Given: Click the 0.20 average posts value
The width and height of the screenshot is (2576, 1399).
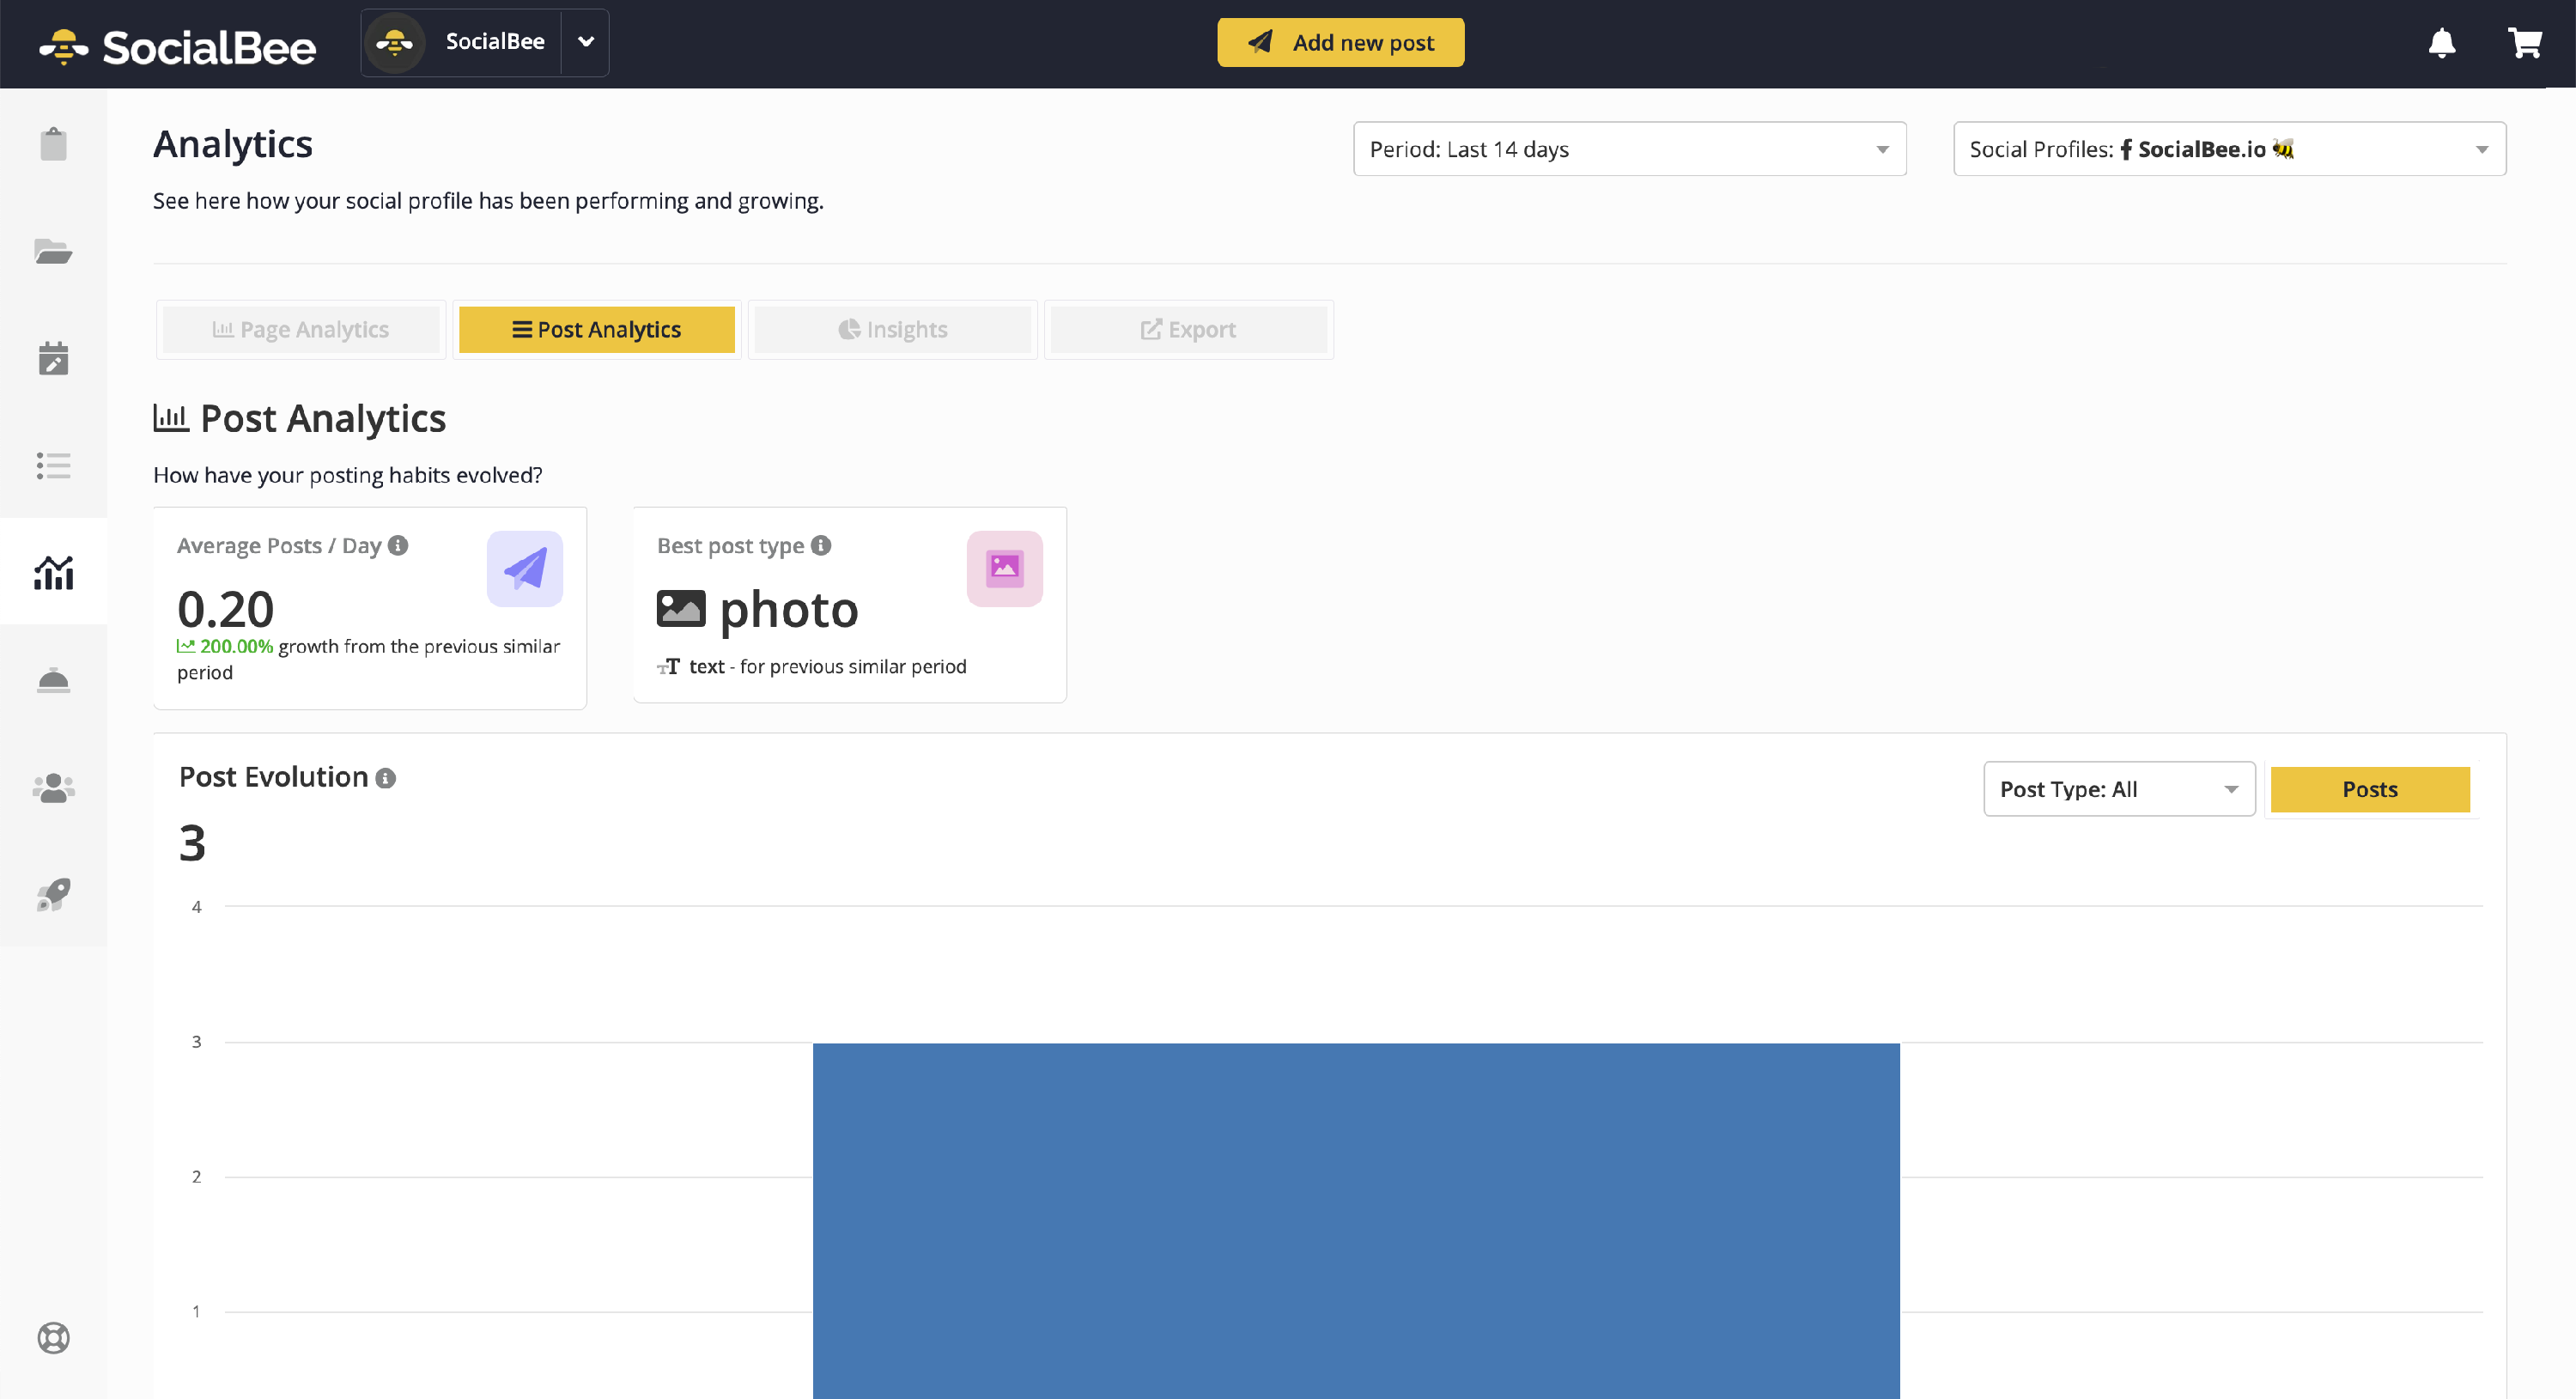Looking at the screenshot, I should click(x=225, y=609).
